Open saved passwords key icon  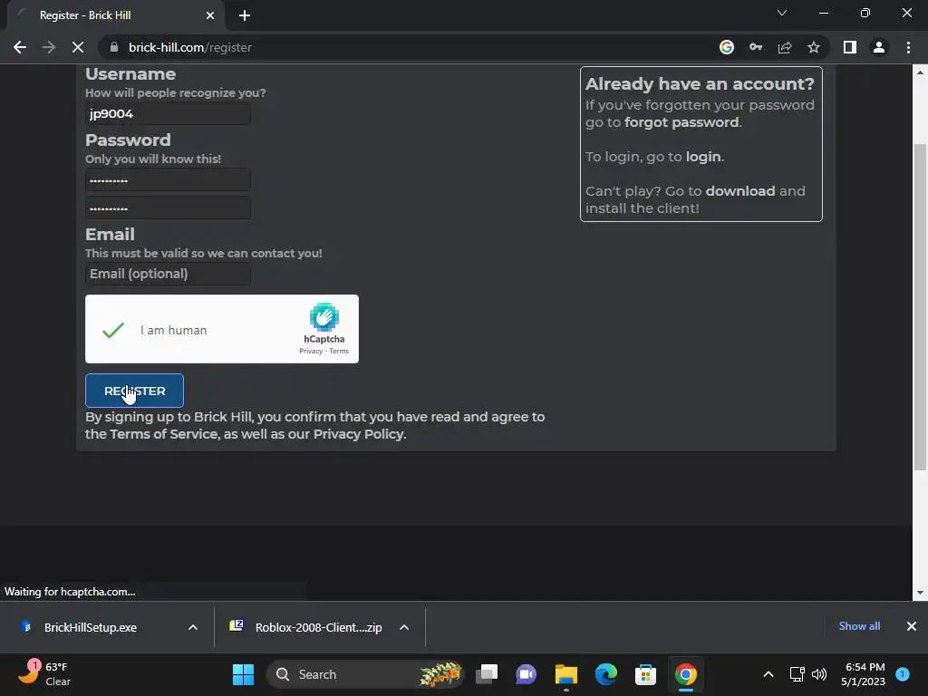[x=756, y=47]
